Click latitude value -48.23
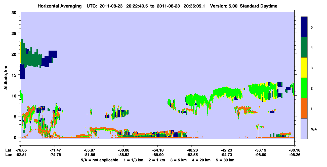This screenshot has height=167, width=327. tap(192, 150)
